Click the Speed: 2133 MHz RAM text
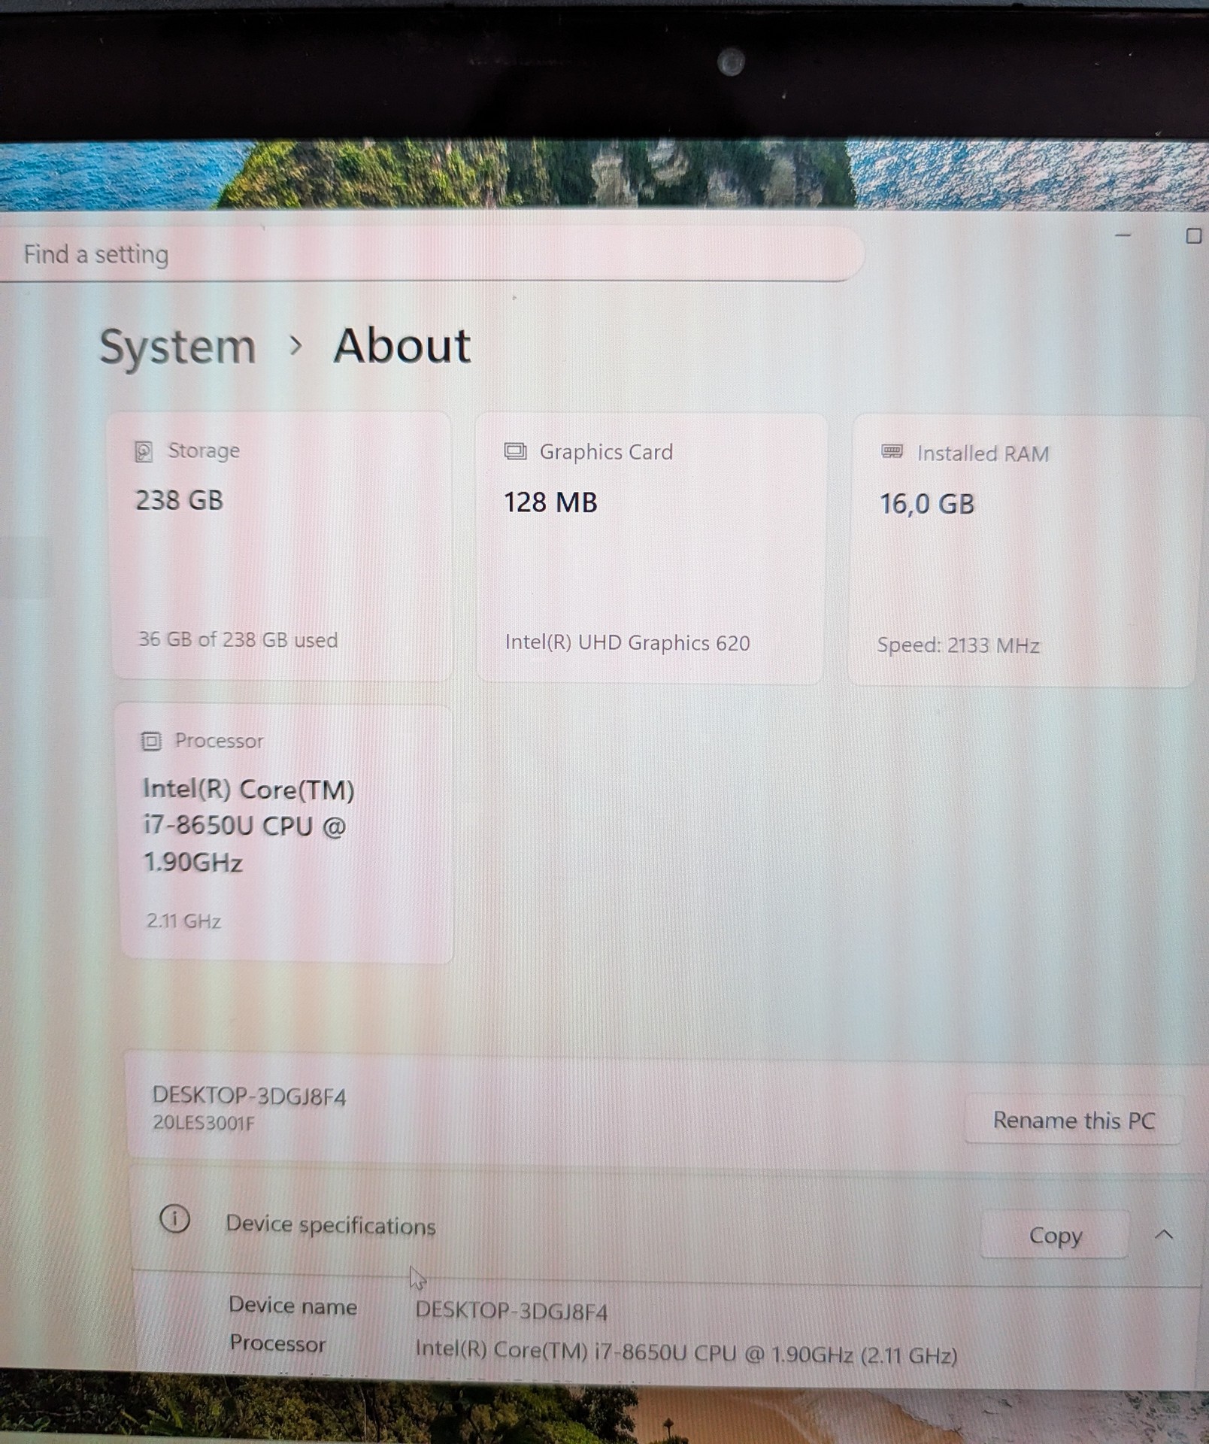This screenshot has height=1444, width=1209. [958, 645]
